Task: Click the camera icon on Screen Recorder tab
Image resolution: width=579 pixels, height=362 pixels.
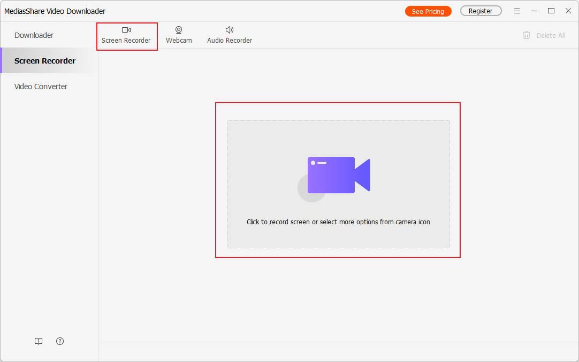Action: [x=126, y=30]
